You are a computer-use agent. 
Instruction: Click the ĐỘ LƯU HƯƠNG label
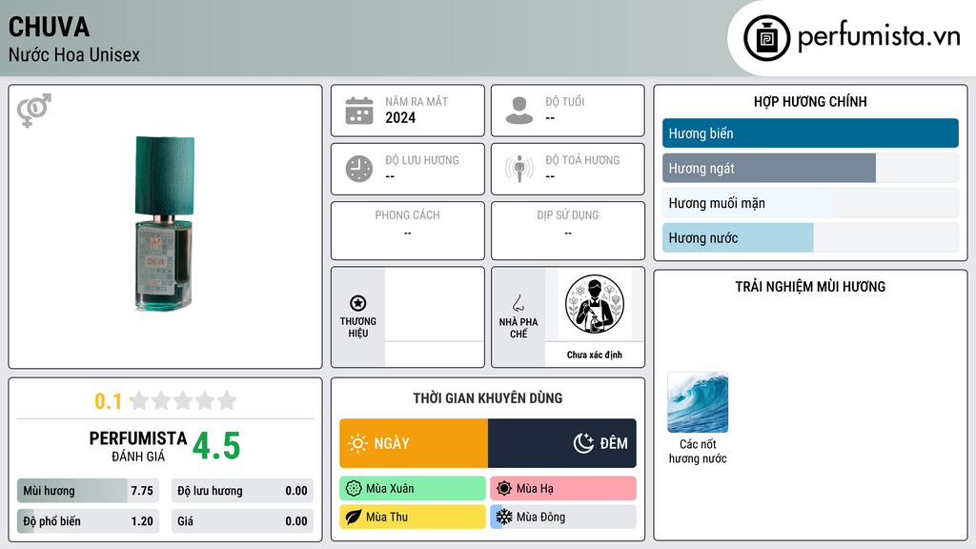pyautogui.click(x=422, y=160)
